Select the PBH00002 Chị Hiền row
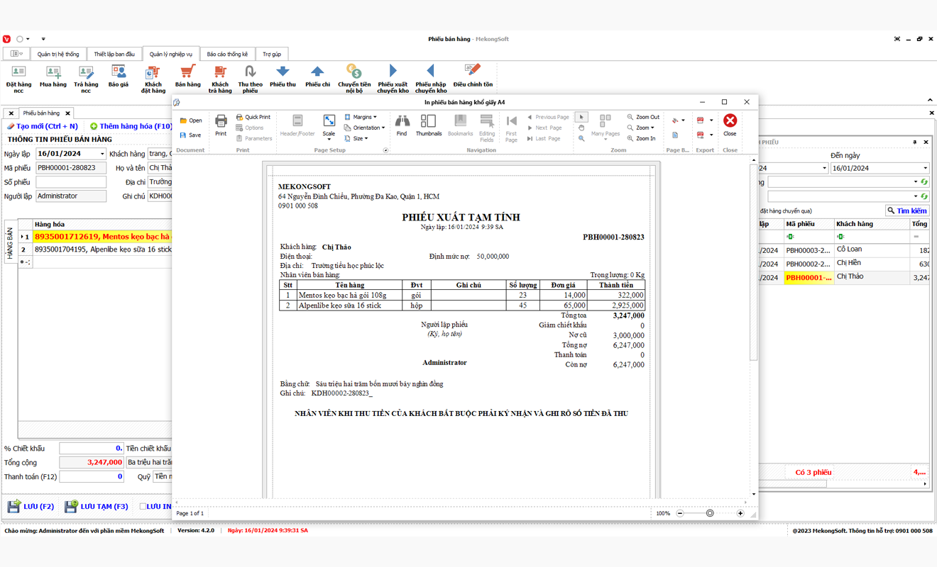Image resolution: width=937 pixels, height=567 pixels. tap(844, 264)
